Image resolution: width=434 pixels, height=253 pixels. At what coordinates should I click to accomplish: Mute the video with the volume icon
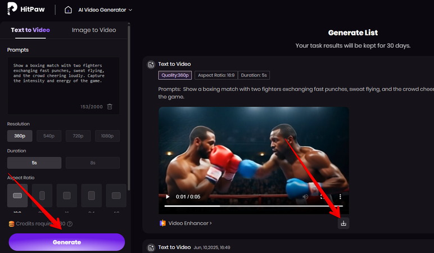click(305, 197)
